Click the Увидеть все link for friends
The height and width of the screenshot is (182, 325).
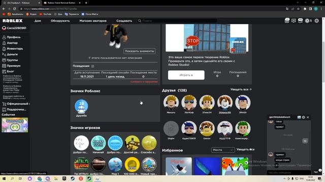(241, 89)
